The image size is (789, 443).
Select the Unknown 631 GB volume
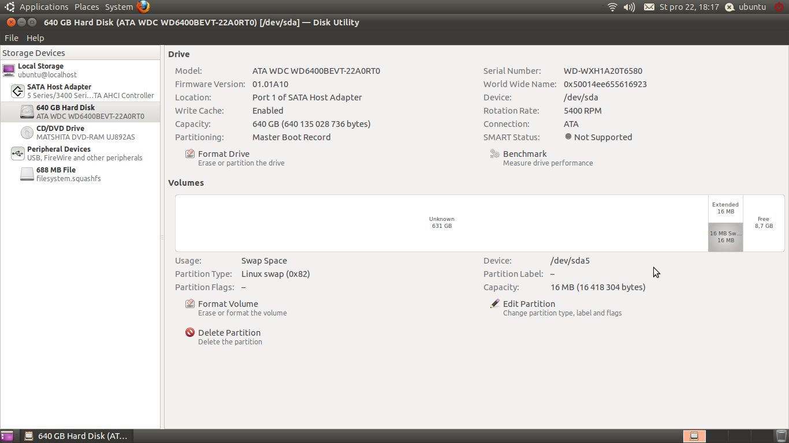coord(441,223)
